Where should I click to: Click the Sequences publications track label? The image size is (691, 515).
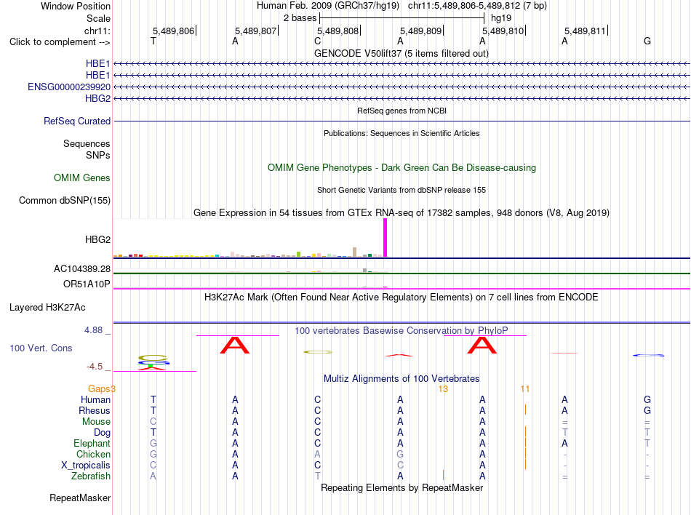(x=87, y=143)
